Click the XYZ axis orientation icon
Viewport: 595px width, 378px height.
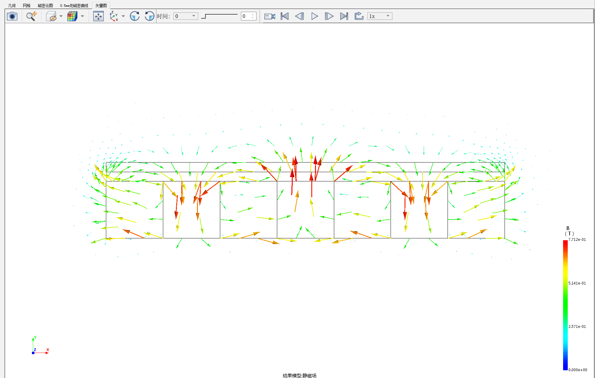coord(114,16)
